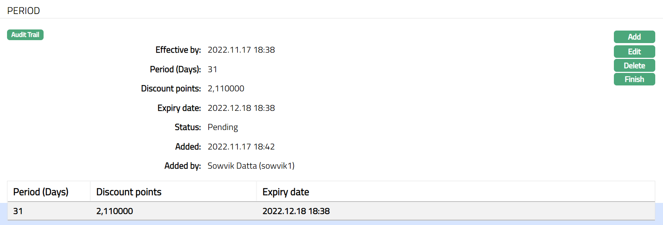The height and width of the screenshot is (225, 663).
Task: Click the Sowvik Datta (sowvik1) name
Action: [251, 166]
